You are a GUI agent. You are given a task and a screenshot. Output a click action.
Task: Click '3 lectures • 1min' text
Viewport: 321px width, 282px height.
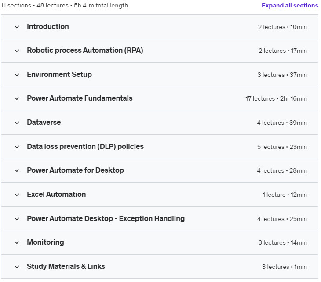pyautogui.click(x=285, y=267)
